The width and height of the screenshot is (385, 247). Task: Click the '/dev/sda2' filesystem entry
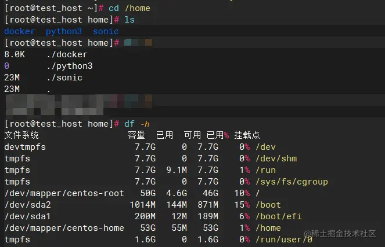[x=28, y=205]
